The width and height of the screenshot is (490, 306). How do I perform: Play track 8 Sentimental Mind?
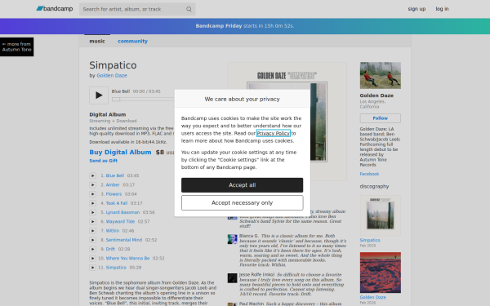[92, 240]
